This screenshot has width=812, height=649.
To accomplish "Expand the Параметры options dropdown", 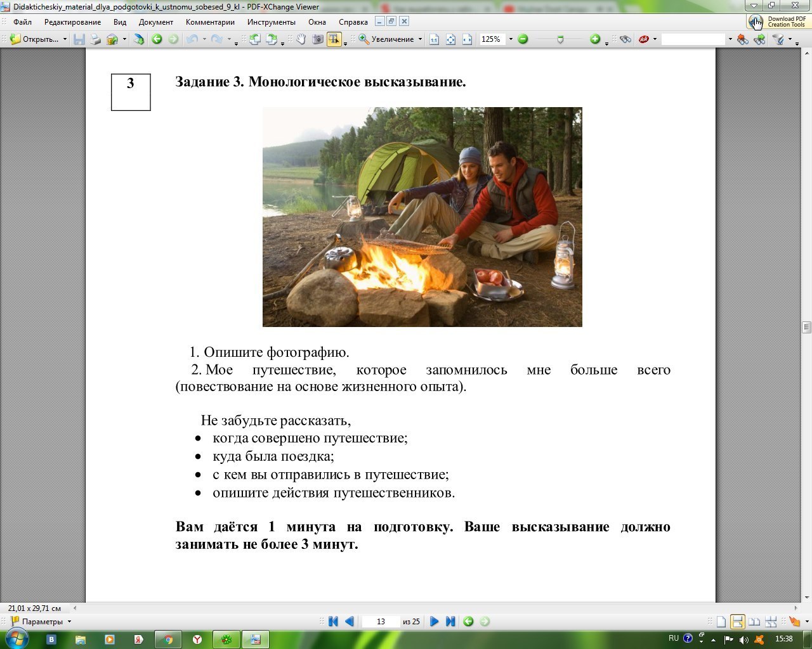I will click(69, 622).
